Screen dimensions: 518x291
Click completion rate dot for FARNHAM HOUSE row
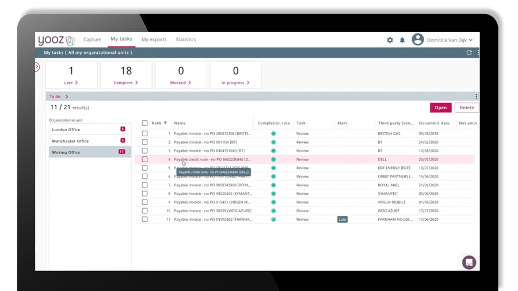pyautogui.click(x=273, y=220)
